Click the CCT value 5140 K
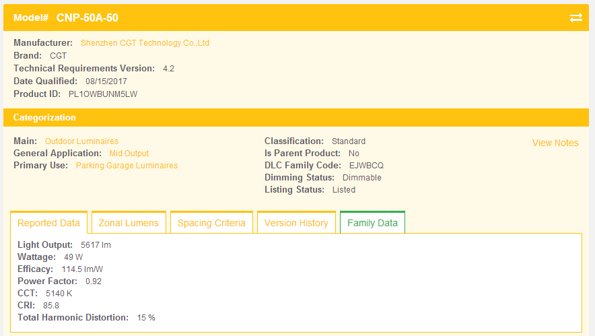595x336 pixels. coord(59,294)
